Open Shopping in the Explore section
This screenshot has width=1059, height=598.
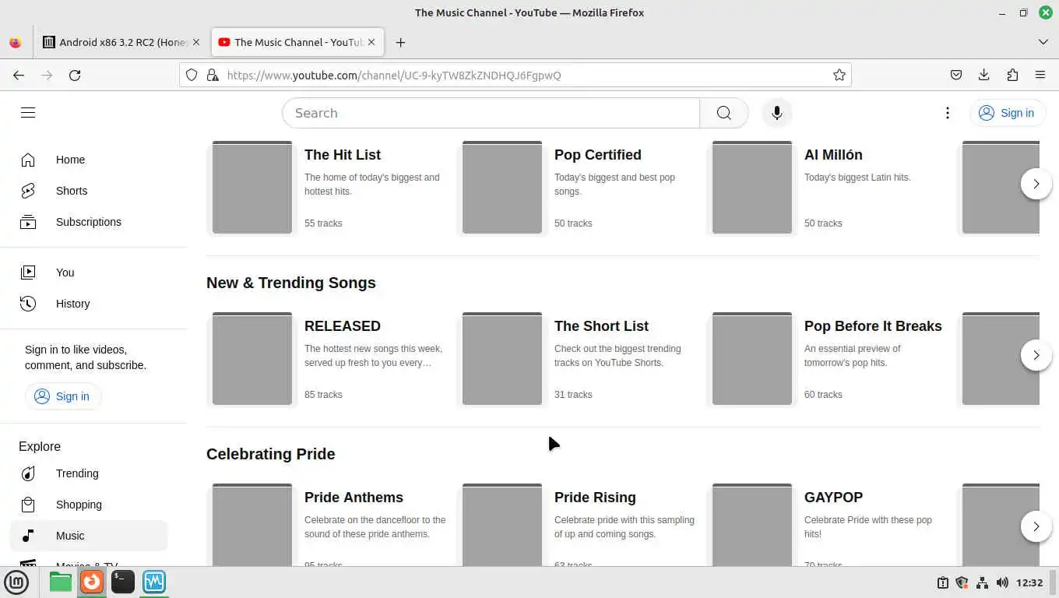(79, 505)
